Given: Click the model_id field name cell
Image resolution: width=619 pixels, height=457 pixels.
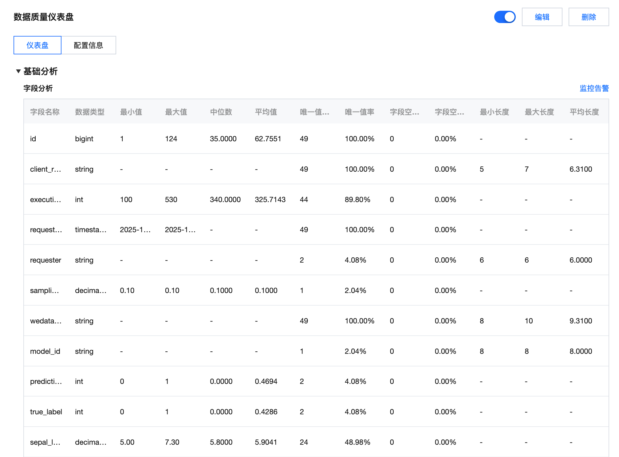Looking at the screenshot, I should pyautogui.click(x=45, y=351).
